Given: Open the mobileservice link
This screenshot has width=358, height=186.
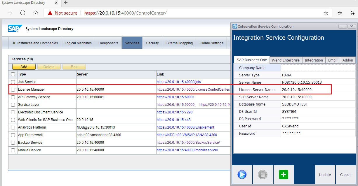Looking at the screenshot, I should coord(187,150).
